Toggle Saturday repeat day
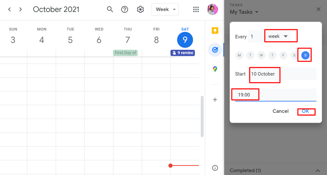 (x=294, y=55)
